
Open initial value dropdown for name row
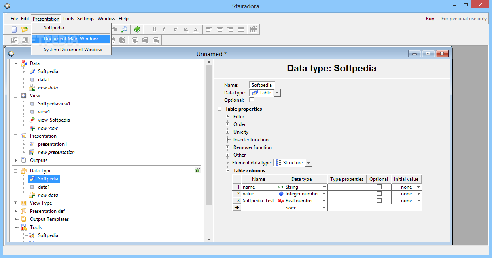[x=418, y=187]
